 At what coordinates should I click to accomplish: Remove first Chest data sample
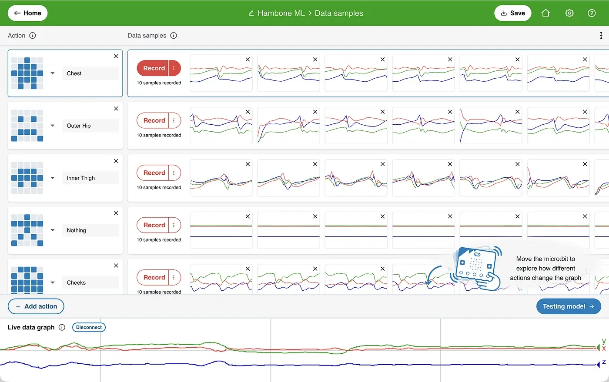click(x=248, y=60)
